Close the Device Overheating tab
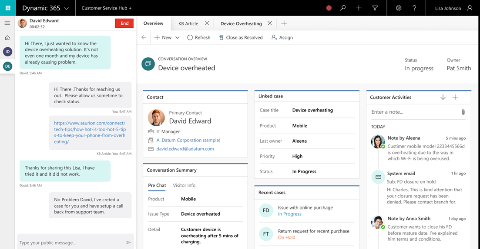The height and width of the screenshot is (249, 480). click(x=270, y=23)
